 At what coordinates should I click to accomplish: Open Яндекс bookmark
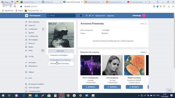pyautogui.click(x=19, y=11)
